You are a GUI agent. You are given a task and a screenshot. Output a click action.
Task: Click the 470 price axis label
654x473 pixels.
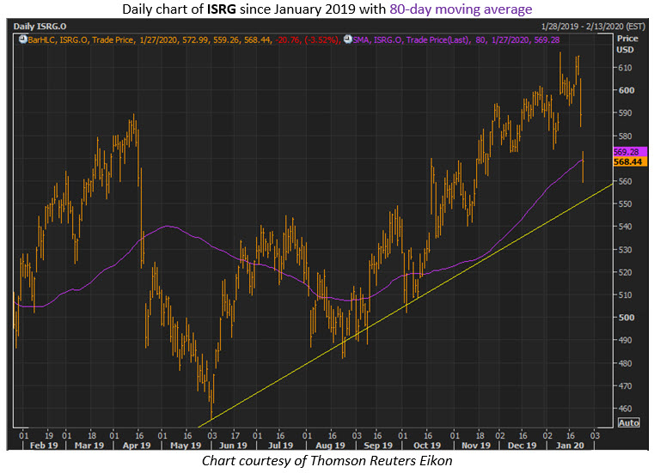click(626, 386)
